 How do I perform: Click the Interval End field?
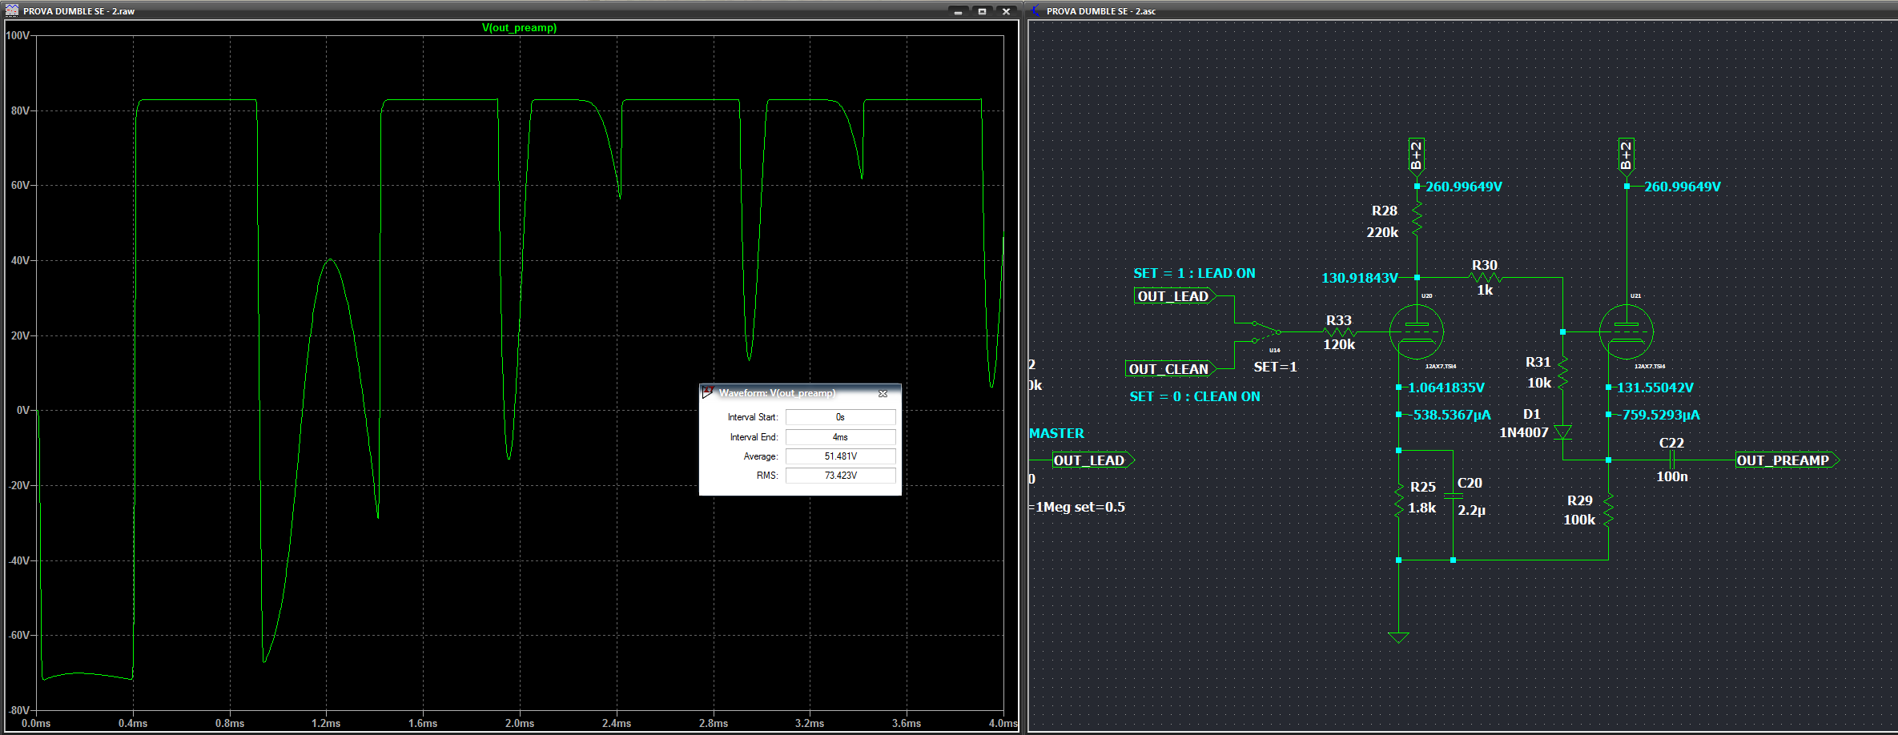click(839, 437)
